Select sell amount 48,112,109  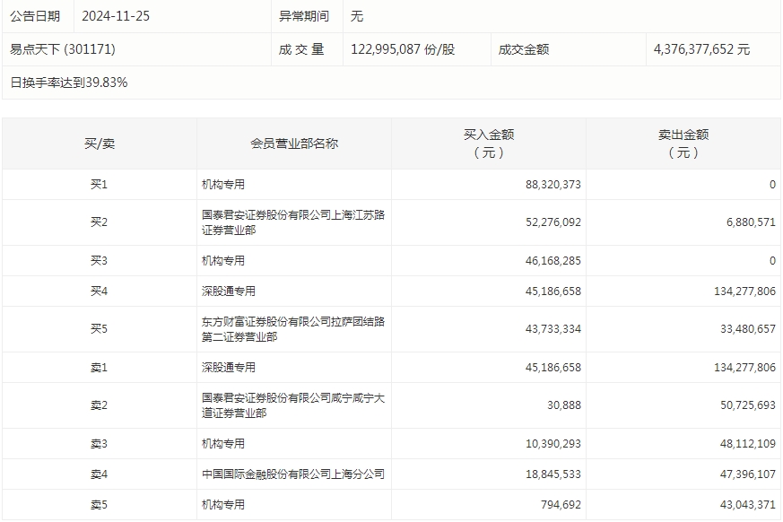point(747,444)
